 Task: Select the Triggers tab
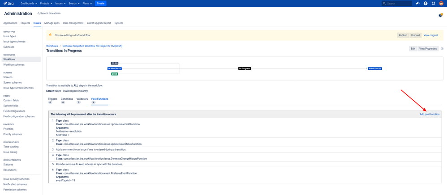click(x=53, y=100)
